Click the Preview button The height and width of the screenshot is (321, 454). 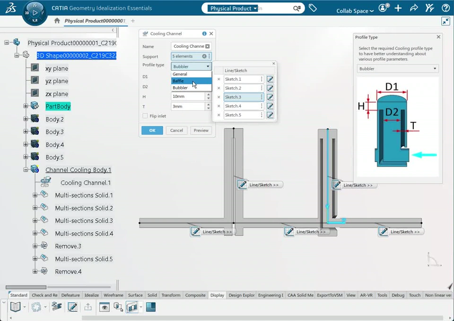point(201,130)
